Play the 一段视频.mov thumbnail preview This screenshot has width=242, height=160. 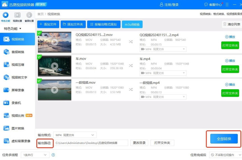click(x=55, y=90)
